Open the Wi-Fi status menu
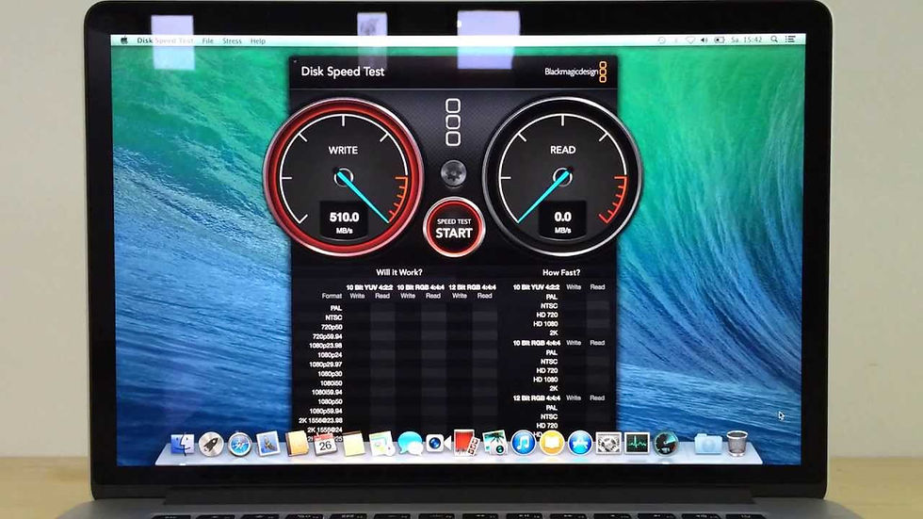 pyautogui.click(x=690, y=40)
